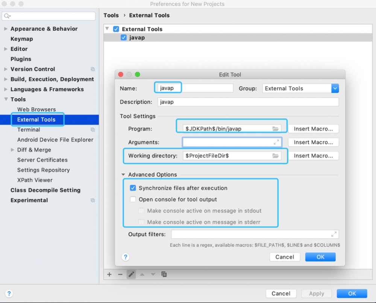Check Make console active on stdout
Image resolution: width=376 pixels, height=303 pixels.
141,211
